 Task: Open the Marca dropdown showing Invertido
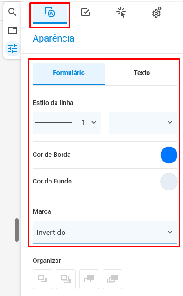click(105, 233)
